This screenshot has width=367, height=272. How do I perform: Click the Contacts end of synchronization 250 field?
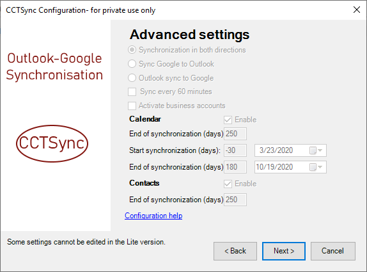[x=235, y=200]
